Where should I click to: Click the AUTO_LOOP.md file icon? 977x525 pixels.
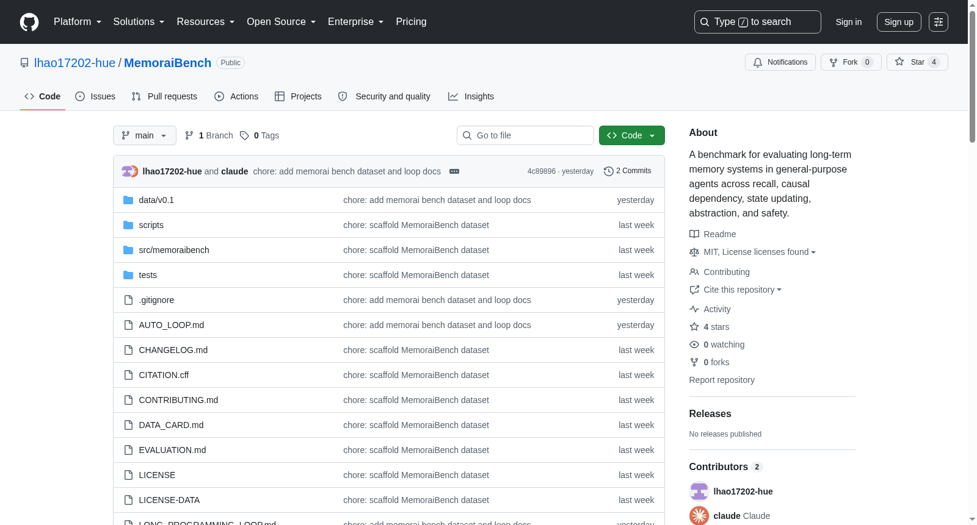(x=128, y=325)
